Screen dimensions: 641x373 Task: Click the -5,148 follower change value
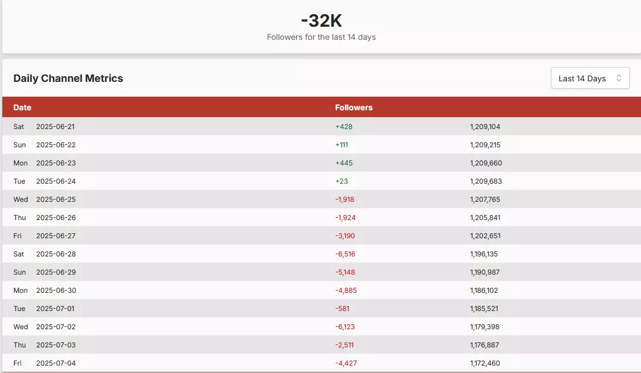345,272
